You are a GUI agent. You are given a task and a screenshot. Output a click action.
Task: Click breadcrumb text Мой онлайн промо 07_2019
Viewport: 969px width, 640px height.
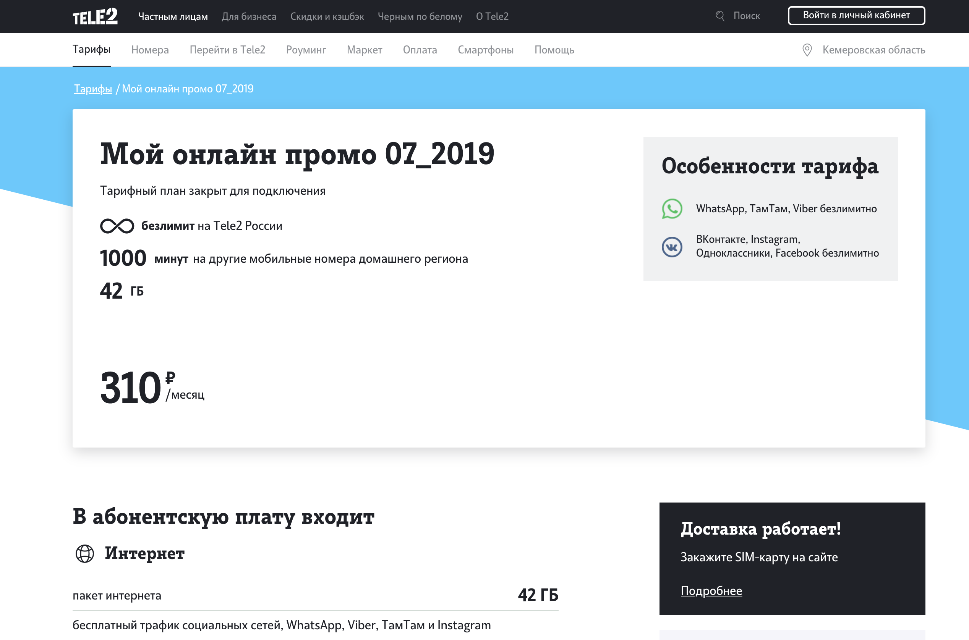point(188,89)
